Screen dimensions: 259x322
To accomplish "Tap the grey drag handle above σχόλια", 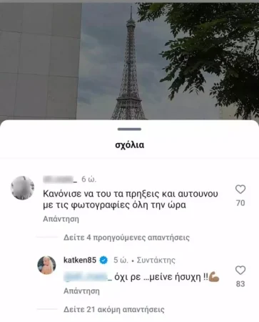I will (129, 130).
